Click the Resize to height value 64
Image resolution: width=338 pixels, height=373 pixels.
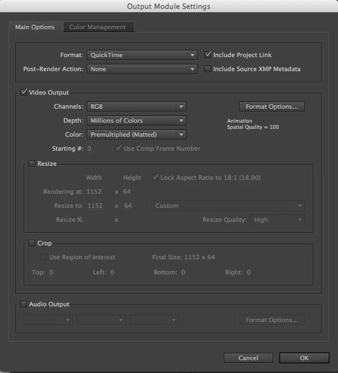pyautogui.click(x=128, y=206)
